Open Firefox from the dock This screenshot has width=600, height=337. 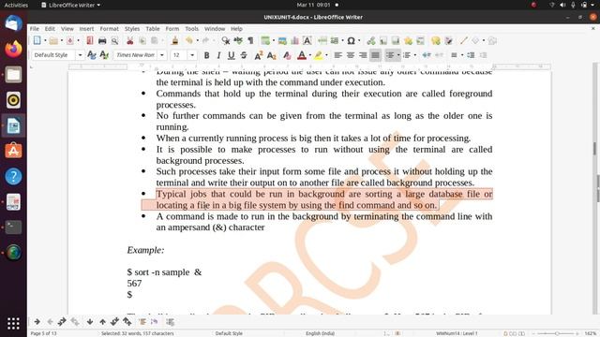pos(13,49)
